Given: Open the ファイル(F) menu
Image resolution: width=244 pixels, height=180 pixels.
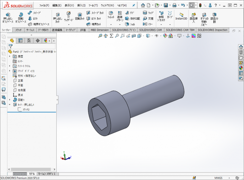Looking at the screenshot, I should point(44,6).
